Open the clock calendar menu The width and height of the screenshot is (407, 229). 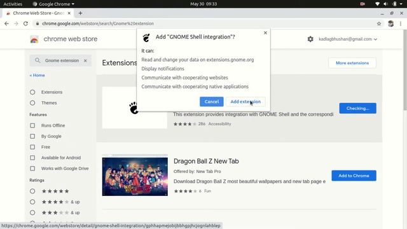(x=203, y=4)
